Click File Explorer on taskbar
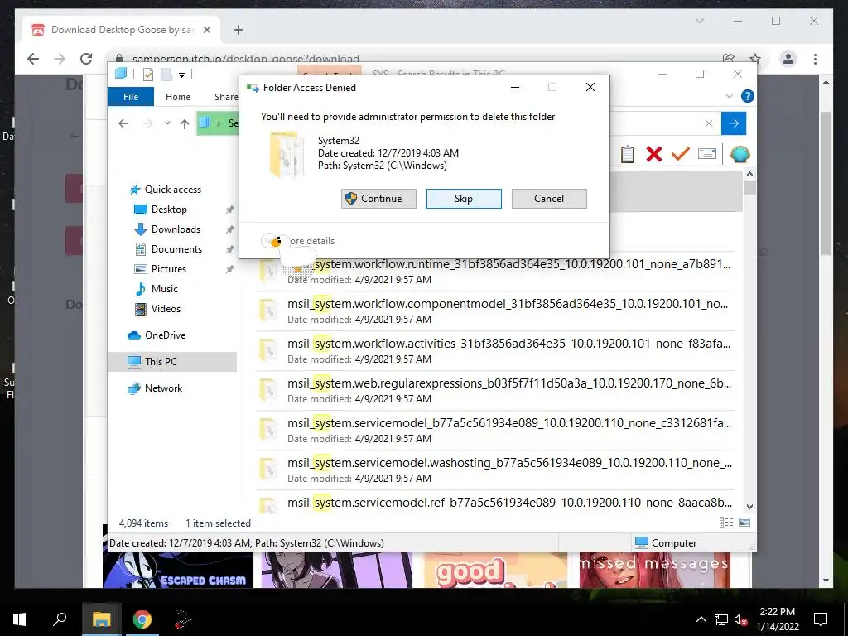This screenshot has height=636, width=848. (101, 619)
